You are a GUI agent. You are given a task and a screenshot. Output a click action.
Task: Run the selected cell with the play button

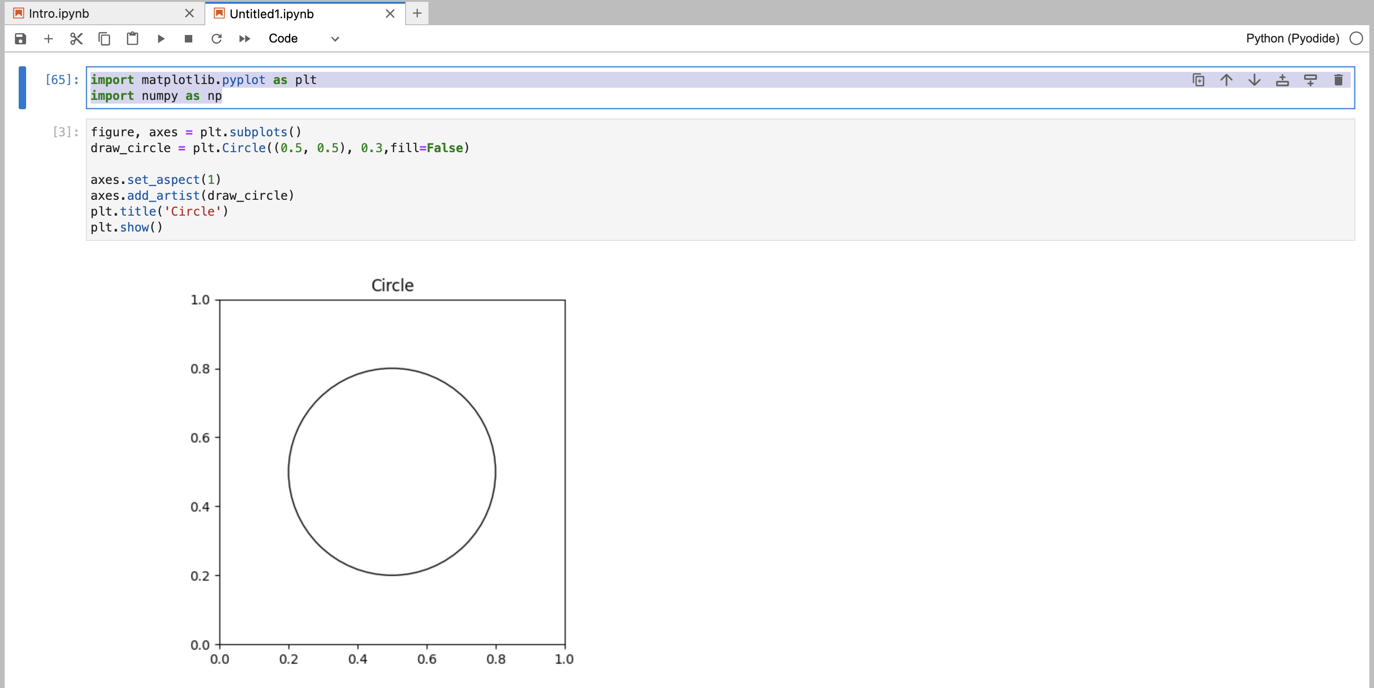click(161, 38)
